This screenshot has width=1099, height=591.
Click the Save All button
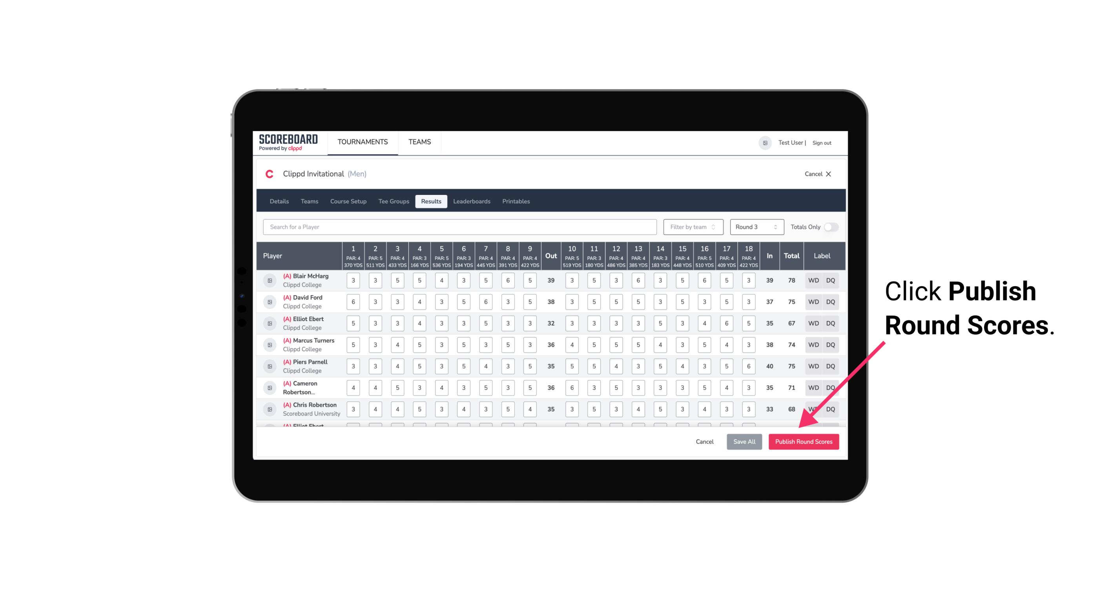[745, 441]
